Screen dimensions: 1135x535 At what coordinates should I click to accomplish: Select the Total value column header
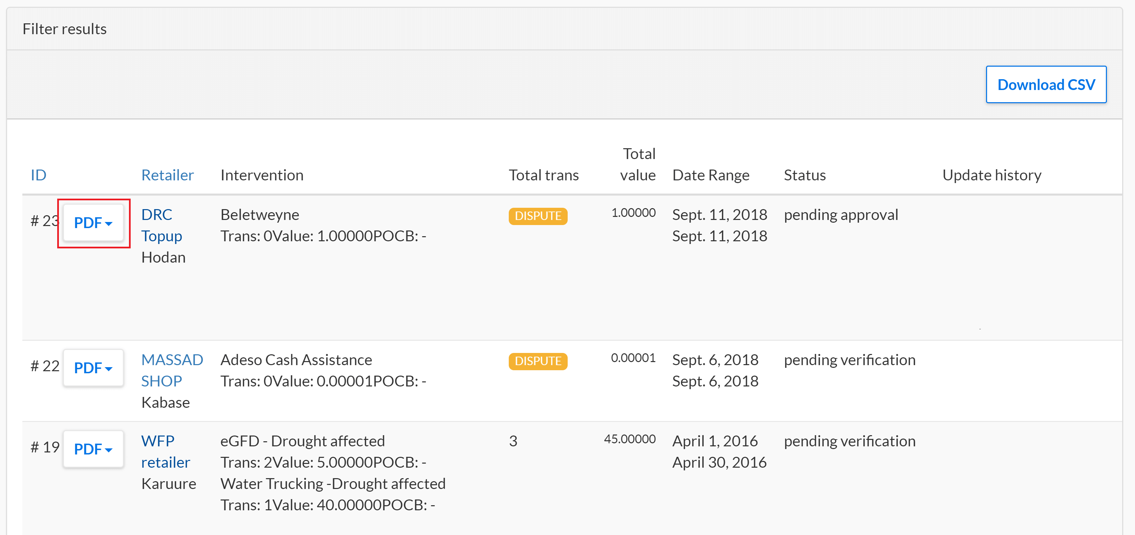638,165
